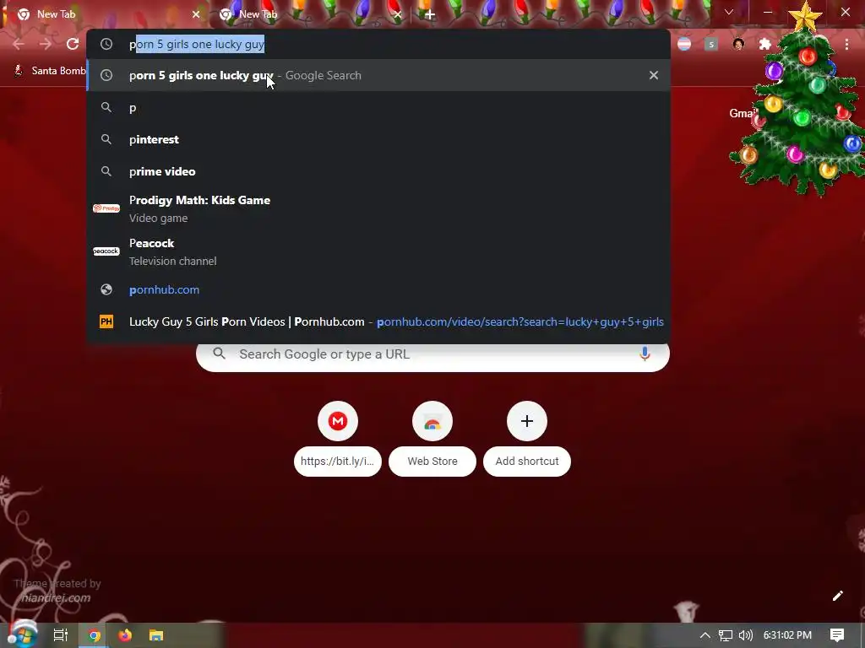Click the magnifier icon in Google search box
This screenshot has width=865, height=648.
tap(219, 354)
